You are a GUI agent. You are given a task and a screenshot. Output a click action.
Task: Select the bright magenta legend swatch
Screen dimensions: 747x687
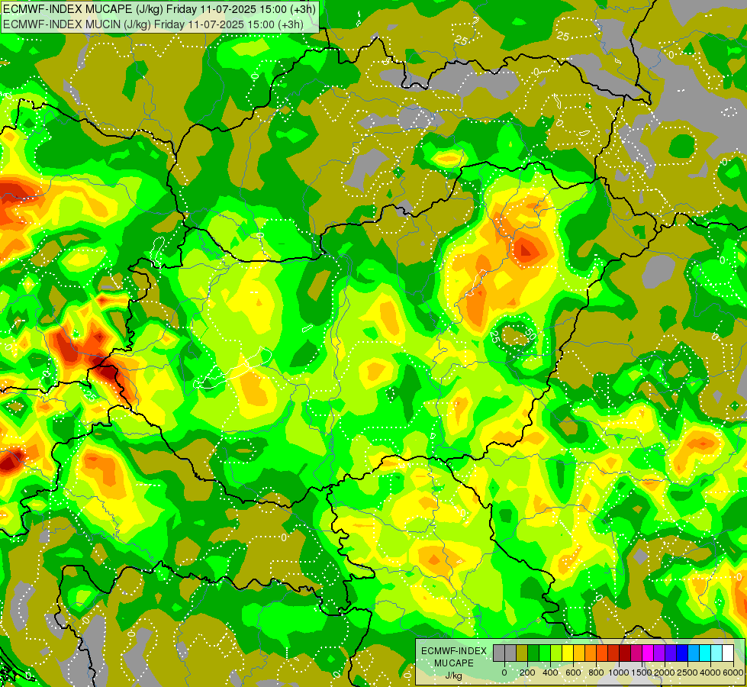(x=649, y=653)
